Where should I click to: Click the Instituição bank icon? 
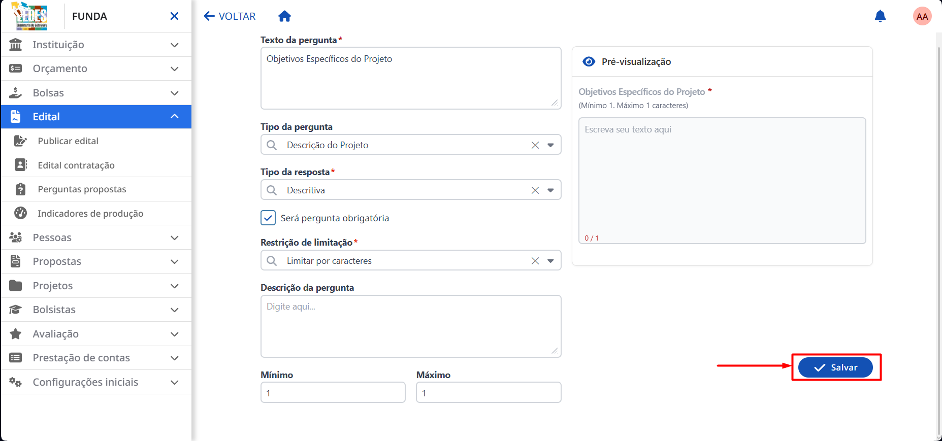pyautogui.click(x=16, y=45)
